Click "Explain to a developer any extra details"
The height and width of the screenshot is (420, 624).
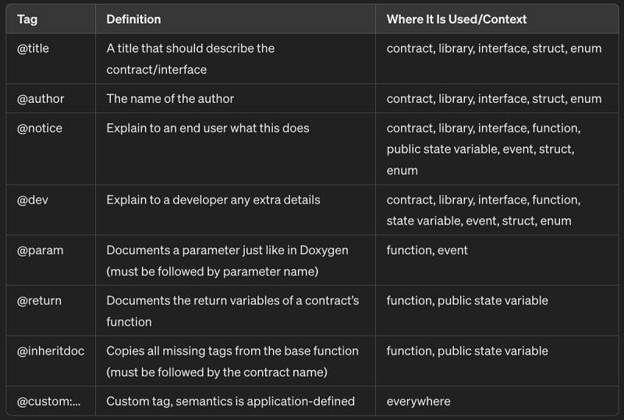click(213, 200)
